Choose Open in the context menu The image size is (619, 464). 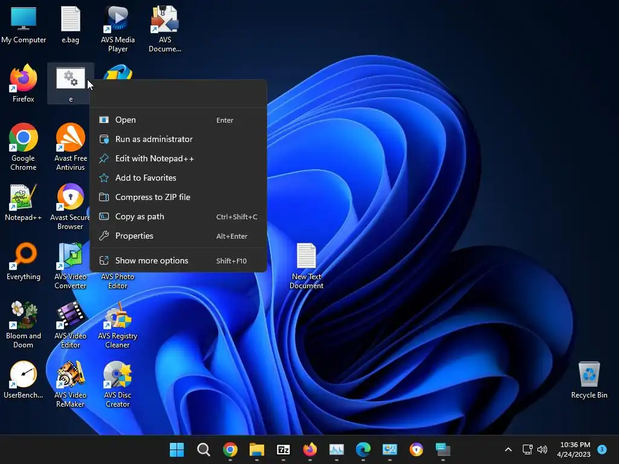(x=178, y=120)
